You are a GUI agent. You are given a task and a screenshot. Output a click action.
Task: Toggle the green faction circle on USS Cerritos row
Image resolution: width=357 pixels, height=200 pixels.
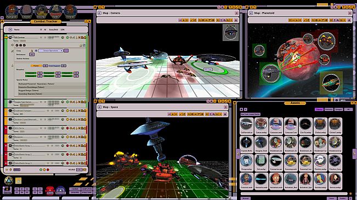click(x=67, y=37)
